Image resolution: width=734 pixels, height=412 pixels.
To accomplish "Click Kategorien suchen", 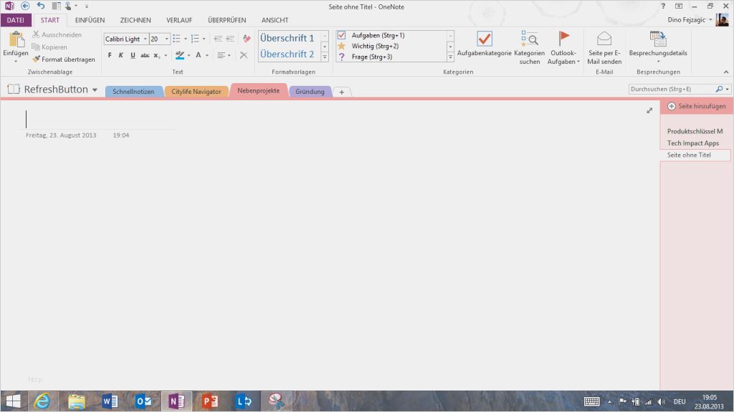I will pos(530,47).
